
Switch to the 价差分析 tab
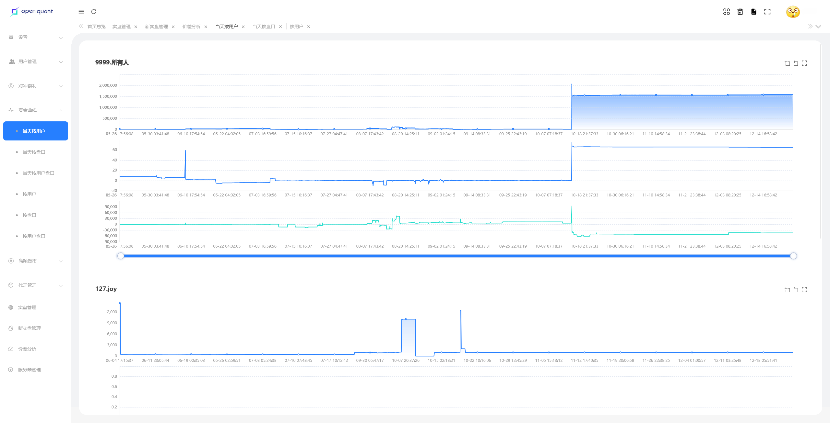pos(191,27)
